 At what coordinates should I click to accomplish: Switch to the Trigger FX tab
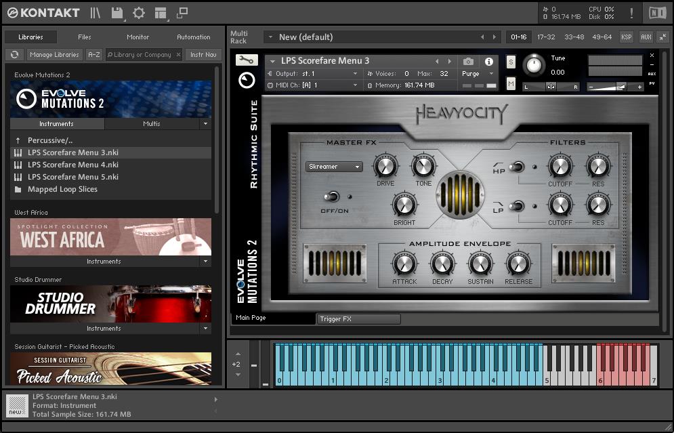click(x=358, y=319)
